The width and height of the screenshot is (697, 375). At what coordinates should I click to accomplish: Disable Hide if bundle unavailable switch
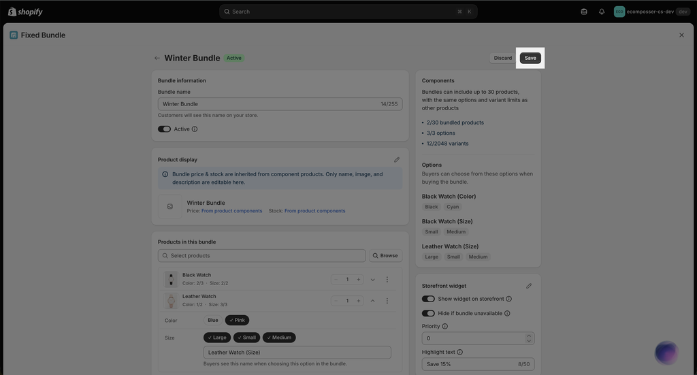coord(428,313)
